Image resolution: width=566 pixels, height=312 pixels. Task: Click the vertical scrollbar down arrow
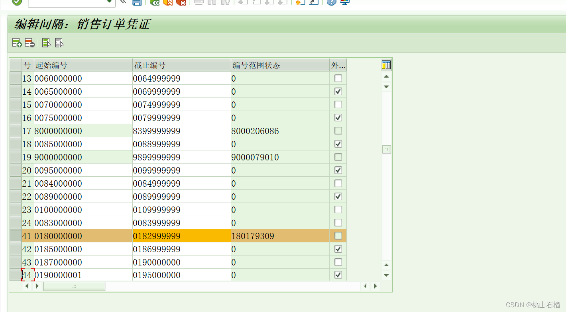click(x=385, y=275)
